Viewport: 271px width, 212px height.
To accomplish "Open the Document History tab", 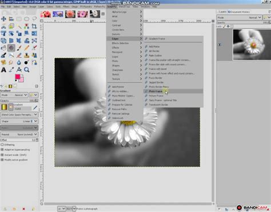I will click(x=239, y=12).
